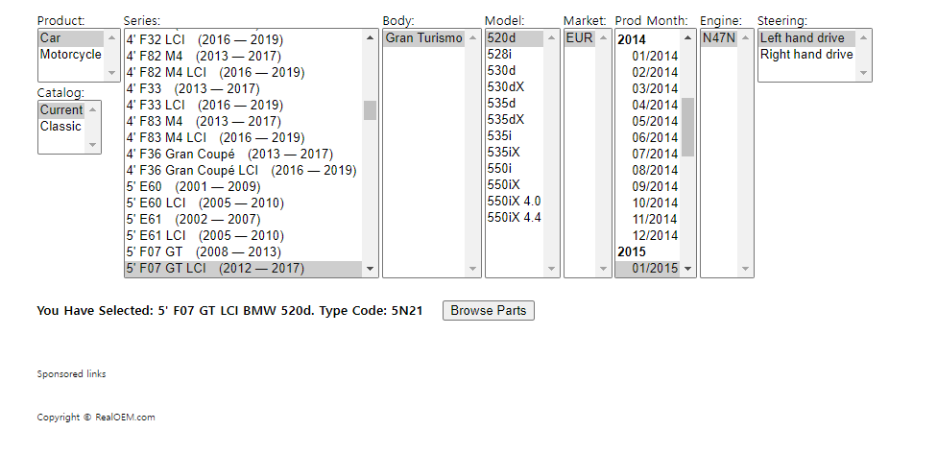Select N47N engine

click(x=719, y=38)
